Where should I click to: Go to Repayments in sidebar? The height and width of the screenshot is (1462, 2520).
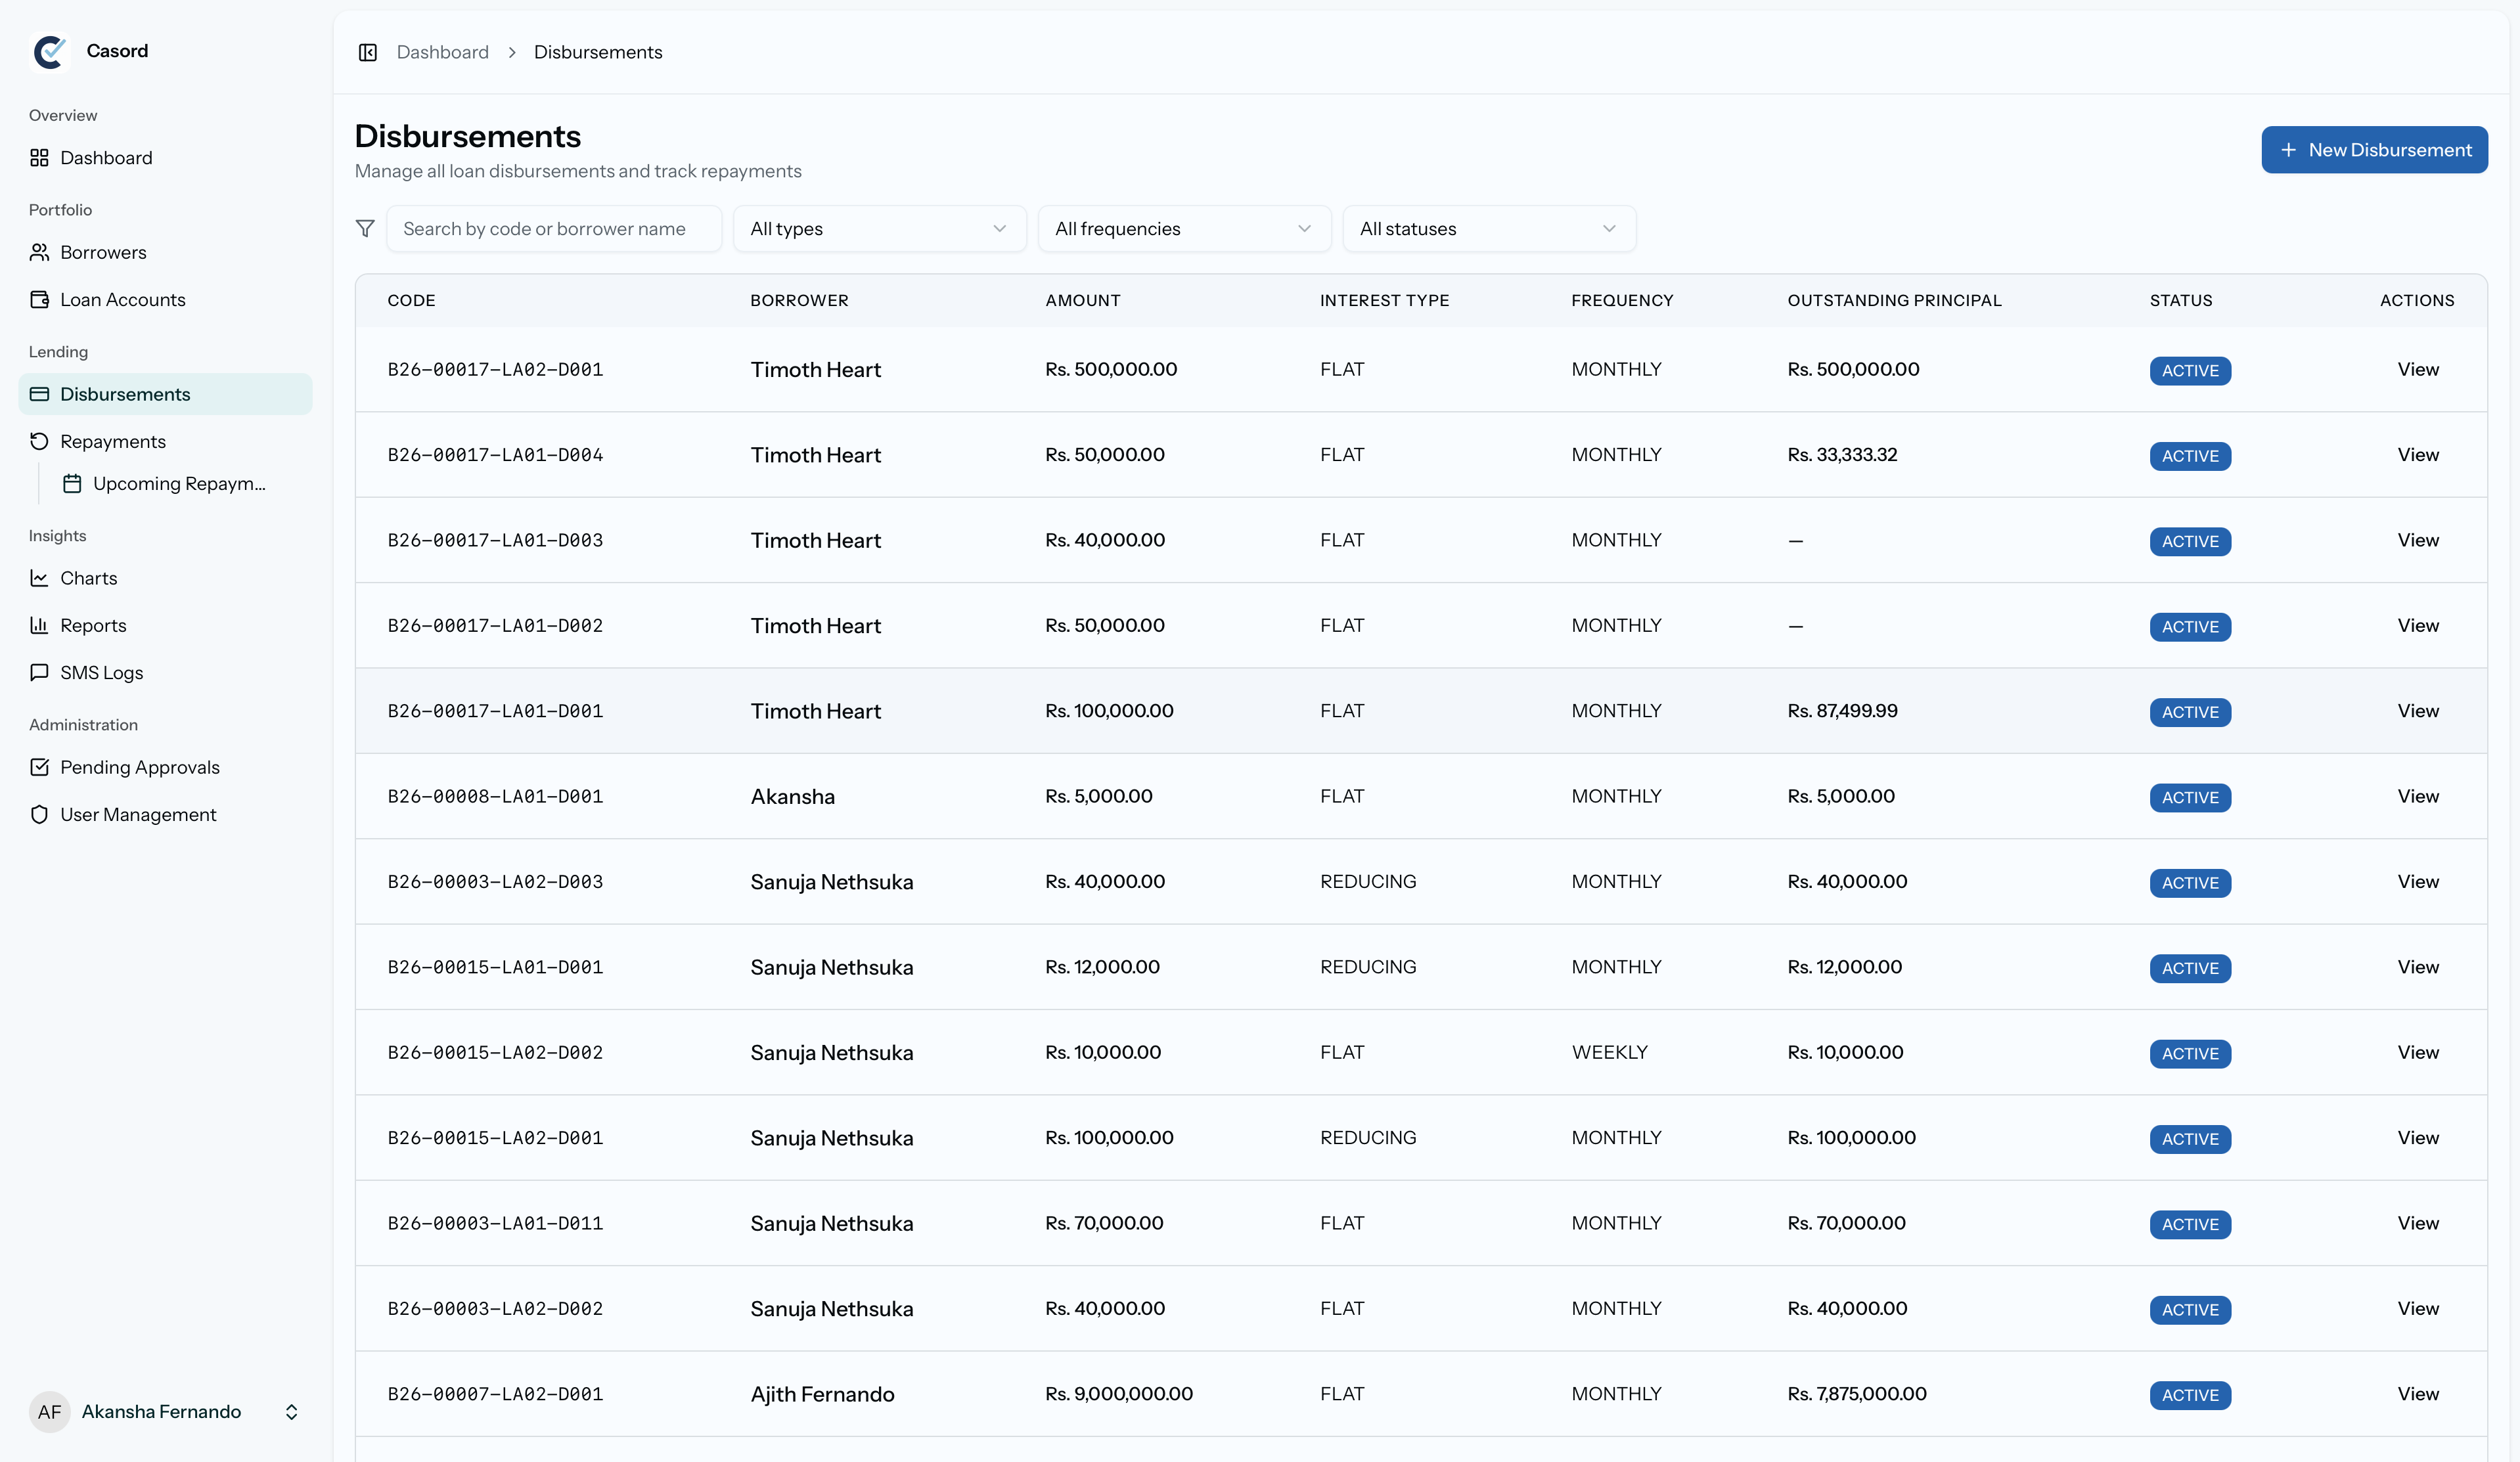(112, 441)
